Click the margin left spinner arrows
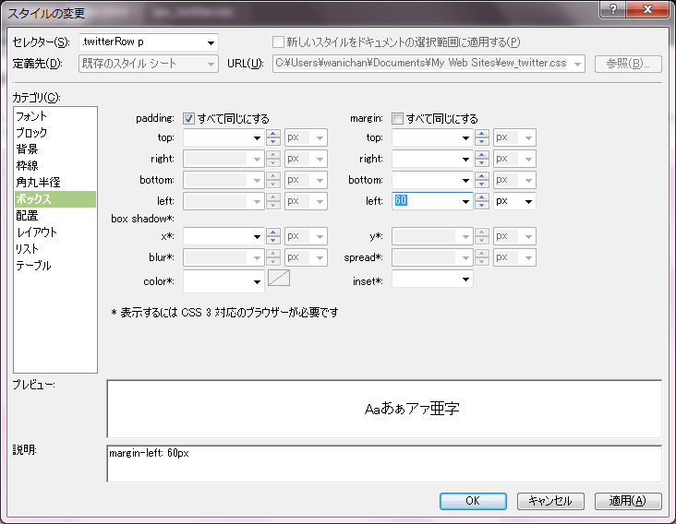 (x=481, y=201)
